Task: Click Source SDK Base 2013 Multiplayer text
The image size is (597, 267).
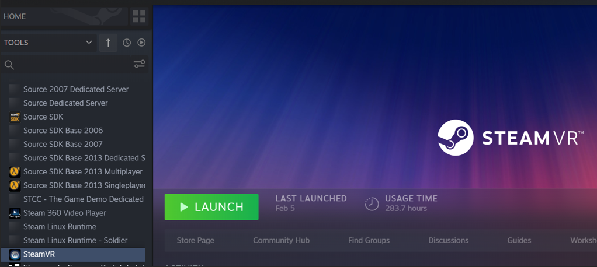Action: tap(83, 171)
